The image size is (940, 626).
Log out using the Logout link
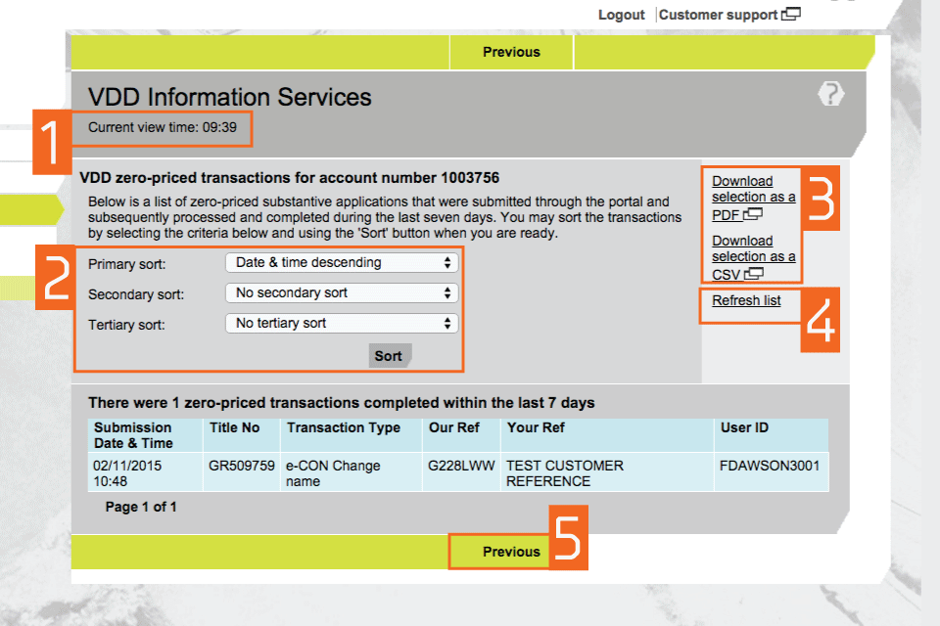click(x=621, y=15)
